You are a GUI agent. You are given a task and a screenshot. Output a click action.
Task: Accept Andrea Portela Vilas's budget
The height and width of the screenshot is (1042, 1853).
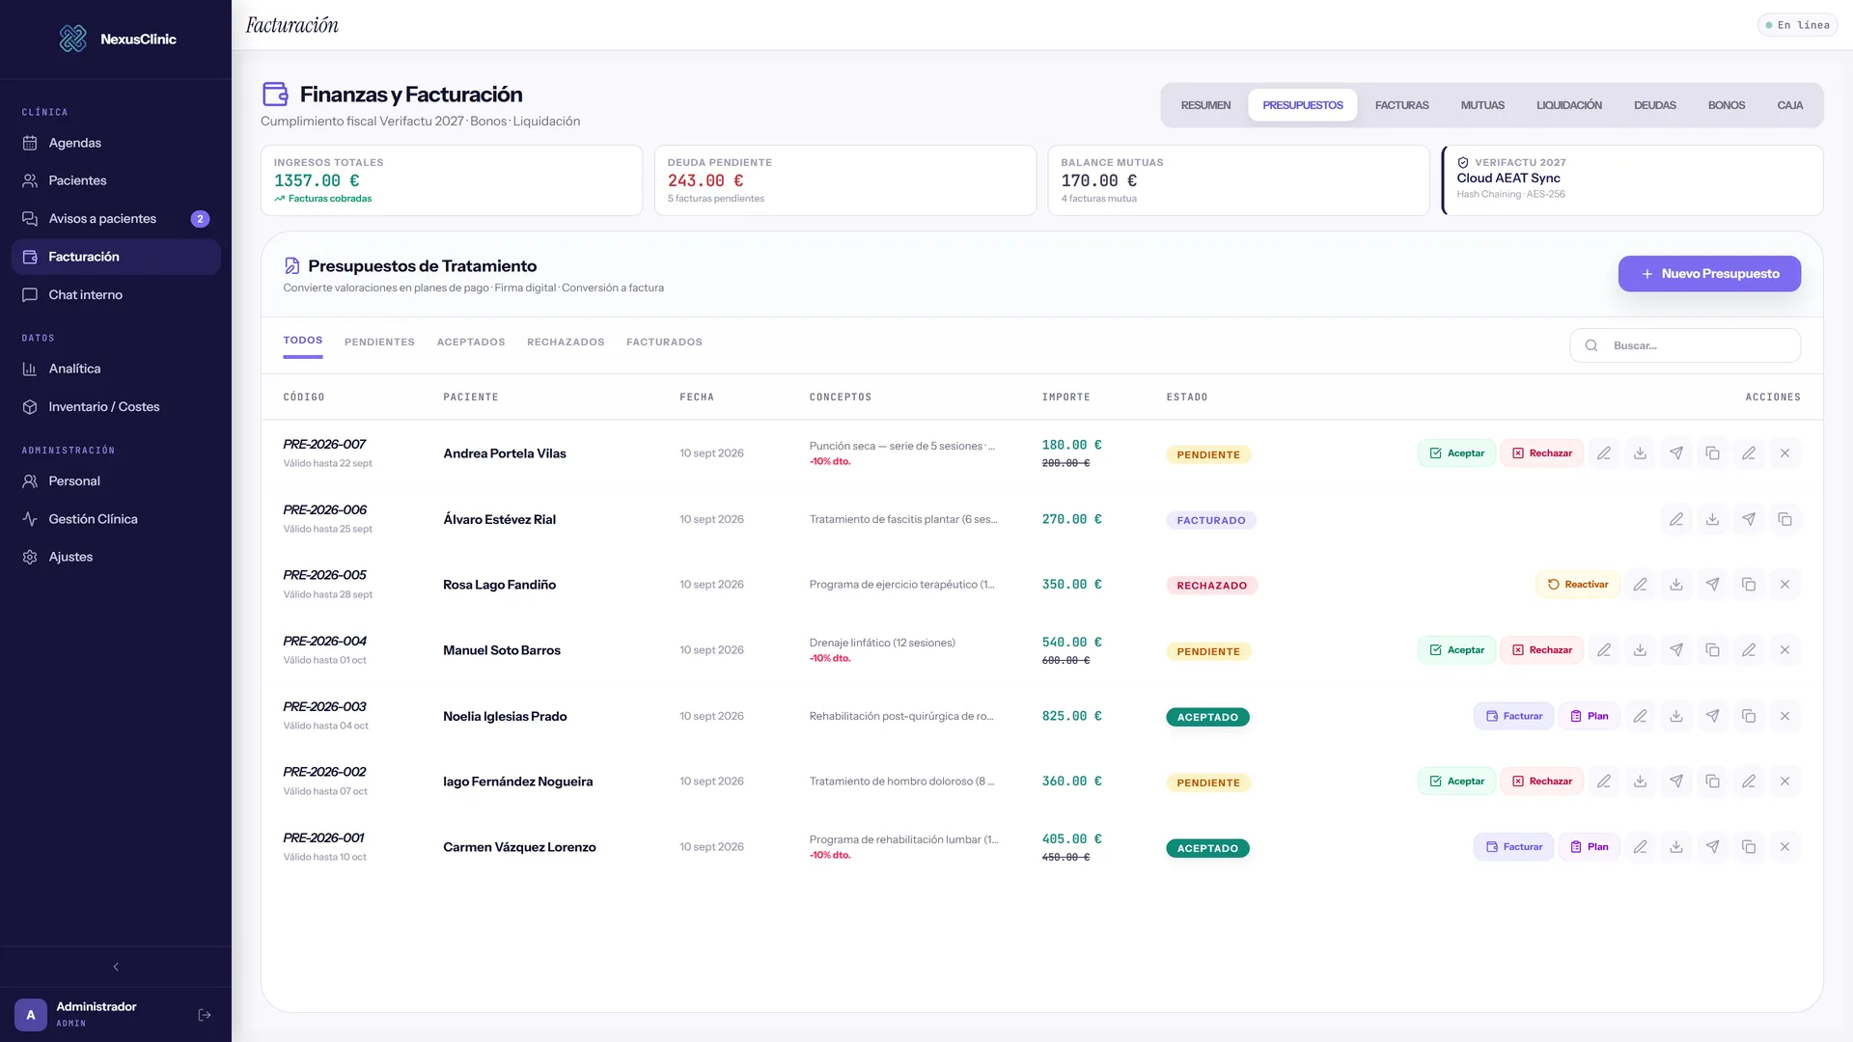1456,453
